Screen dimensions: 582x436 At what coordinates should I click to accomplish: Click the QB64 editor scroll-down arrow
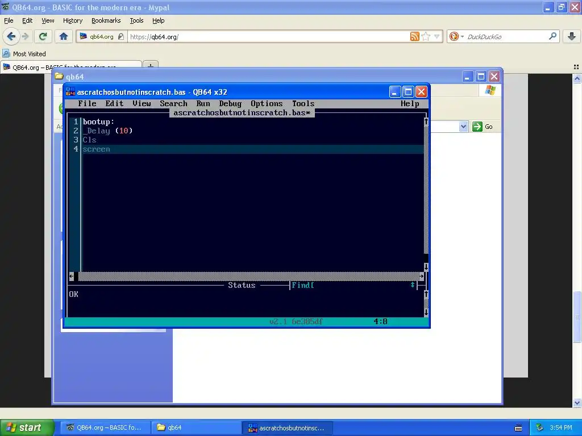[x=426, y=267]
